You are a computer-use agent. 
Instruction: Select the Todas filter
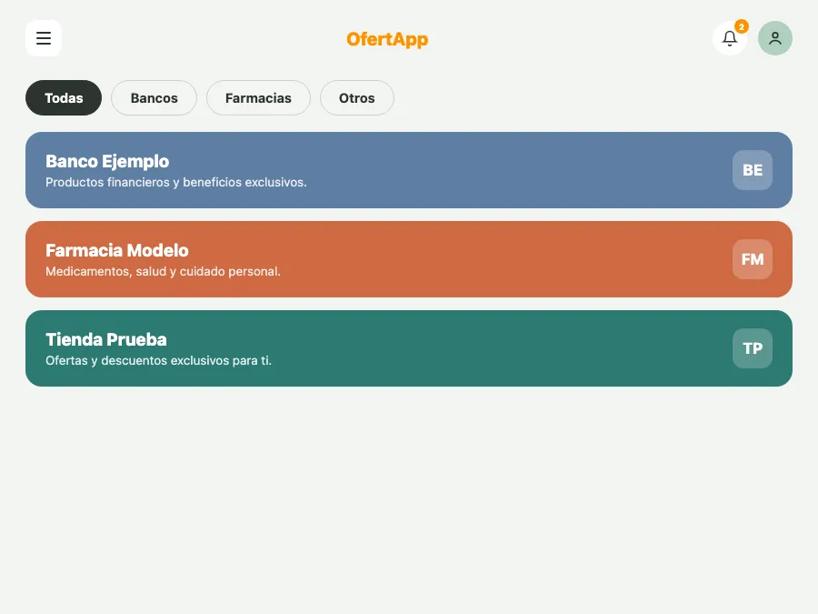64,97
